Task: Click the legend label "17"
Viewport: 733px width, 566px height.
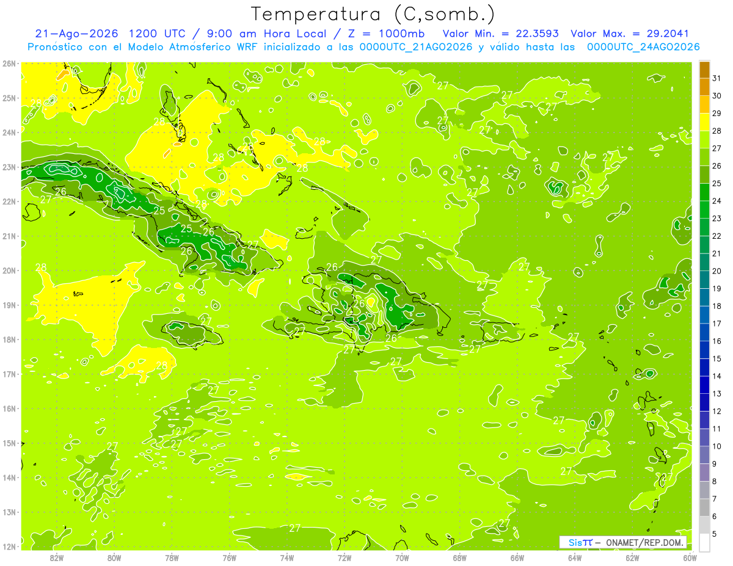Action: pos(717,324)
